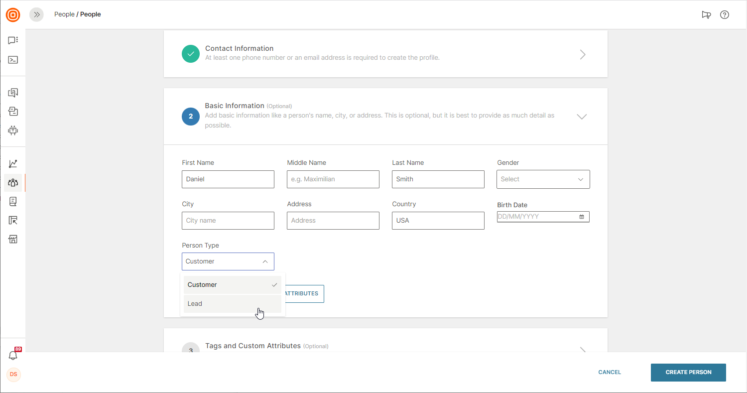
Task: Click the help question mark icon
Action: pyautogui.click(x=725, y=14)
